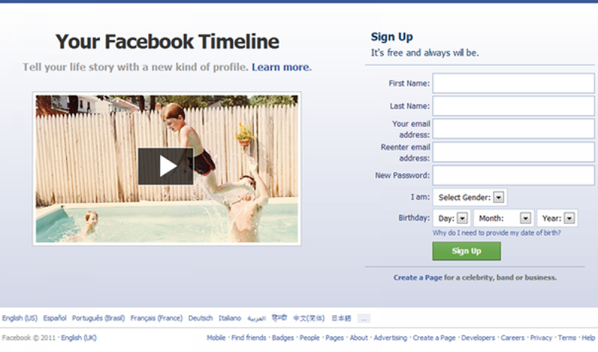Open the Badges footer link
This screenshot has width=598, height=352.
click(283, 338)
